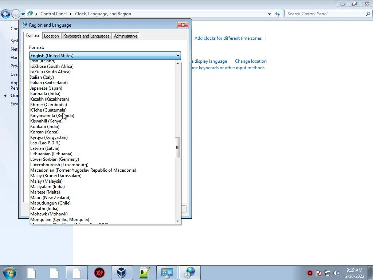Click the taskbar clock showing 9:19 AM
The width and height of the screenshot is (373, 280).
pyautogui.click(x=354, y=273)
